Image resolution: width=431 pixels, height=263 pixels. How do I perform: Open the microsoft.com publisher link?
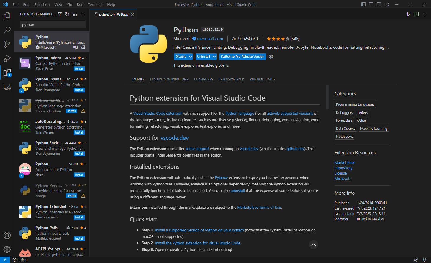210,39
